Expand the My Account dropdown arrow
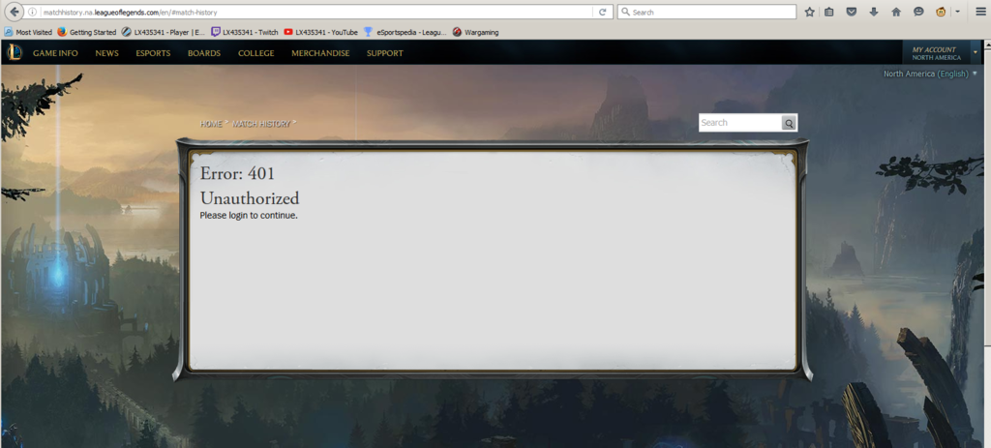Viewport: 991px width, 448px height. (976, 52)
